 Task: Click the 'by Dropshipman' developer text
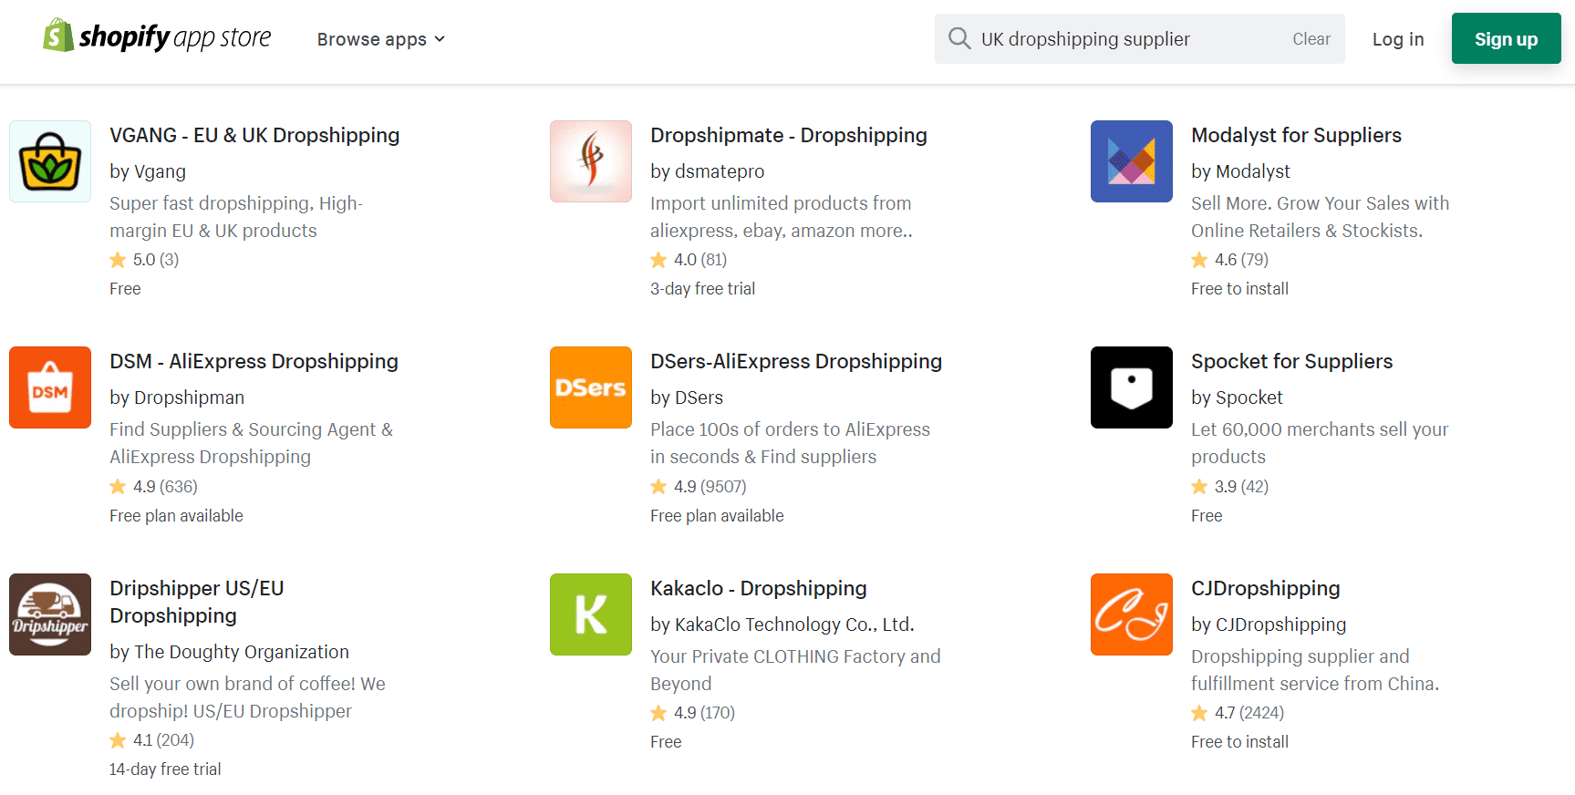177,397
